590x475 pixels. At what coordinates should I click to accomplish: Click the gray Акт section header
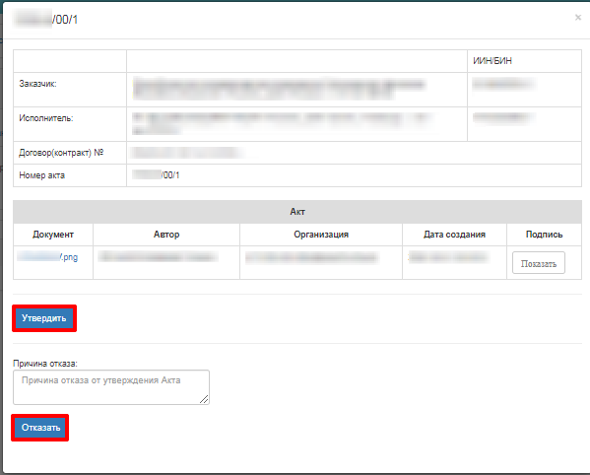coord(297,212)
